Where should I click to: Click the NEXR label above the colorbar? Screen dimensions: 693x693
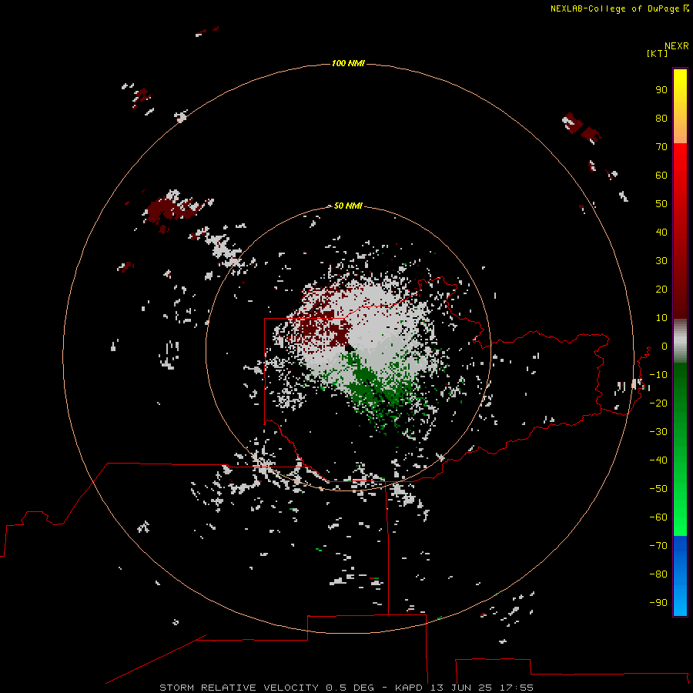[677, 45]
